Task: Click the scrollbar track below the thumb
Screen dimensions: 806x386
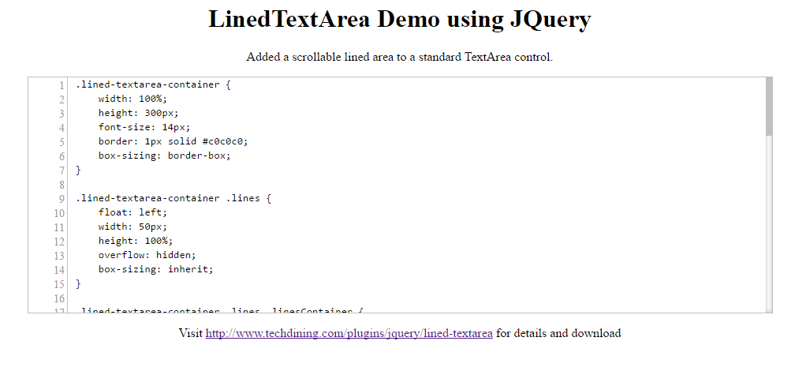Action: (769, 224)
